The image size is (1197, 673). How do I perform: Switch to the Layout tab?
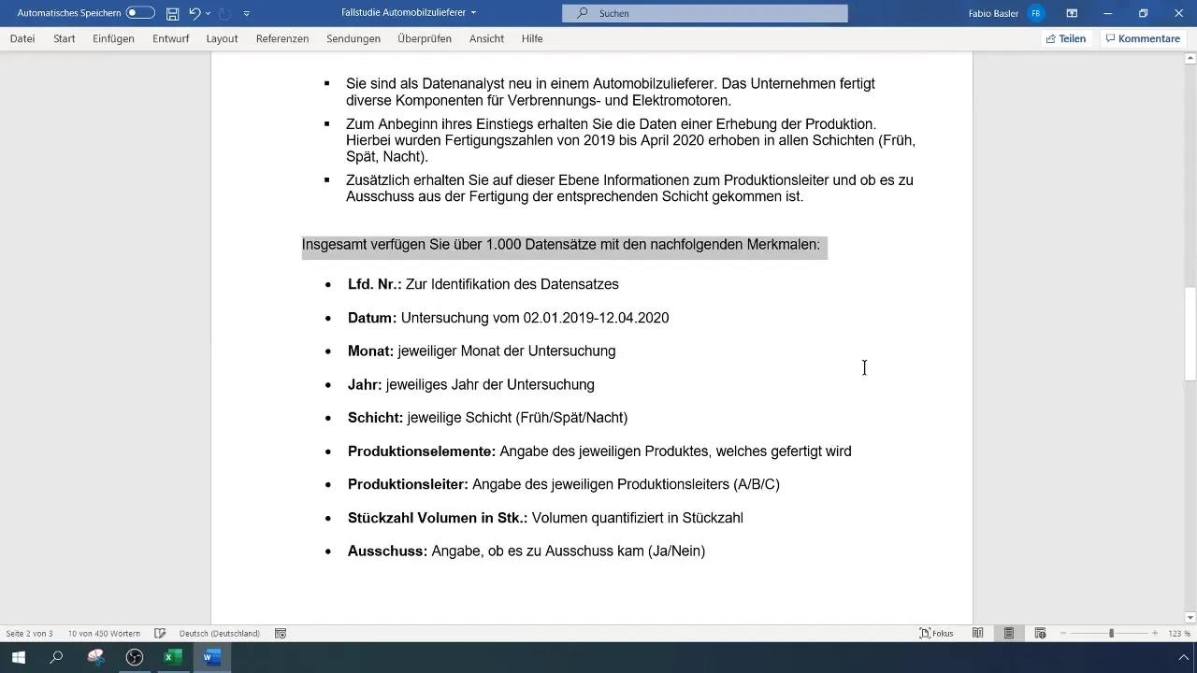[222, 38]
